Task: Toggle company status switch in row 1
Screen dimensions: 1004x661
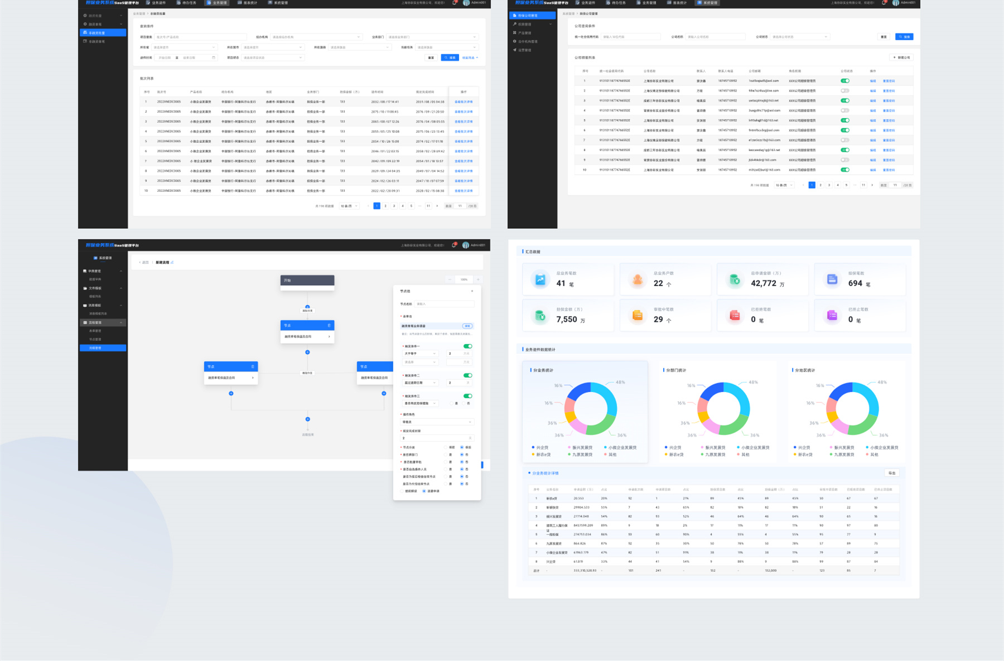Action: 845,81
